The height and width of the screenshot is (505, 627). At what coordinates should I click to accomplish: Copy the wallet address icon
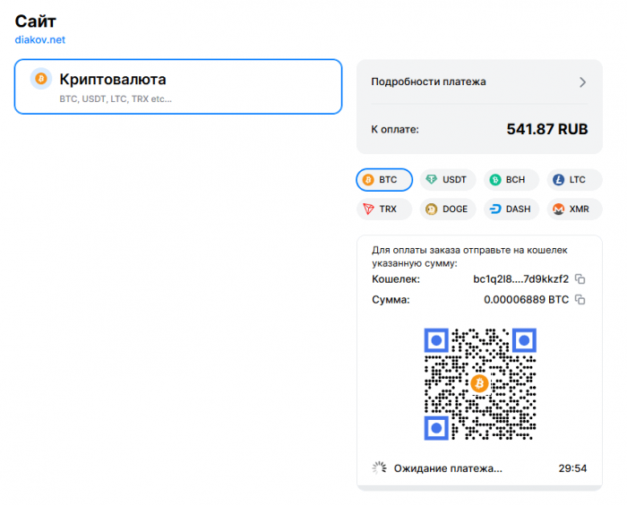click(x=580, y=278)
